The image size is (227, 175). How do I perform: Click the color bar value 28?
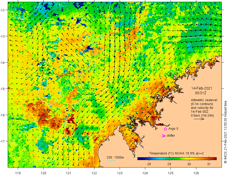pos(149,164)
